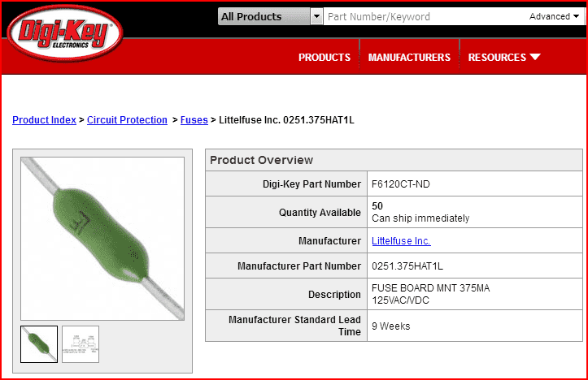The width and height of the screenshot is (588, 380).
Task: Select the green fuse photo thumbnail
Action: 39,344
